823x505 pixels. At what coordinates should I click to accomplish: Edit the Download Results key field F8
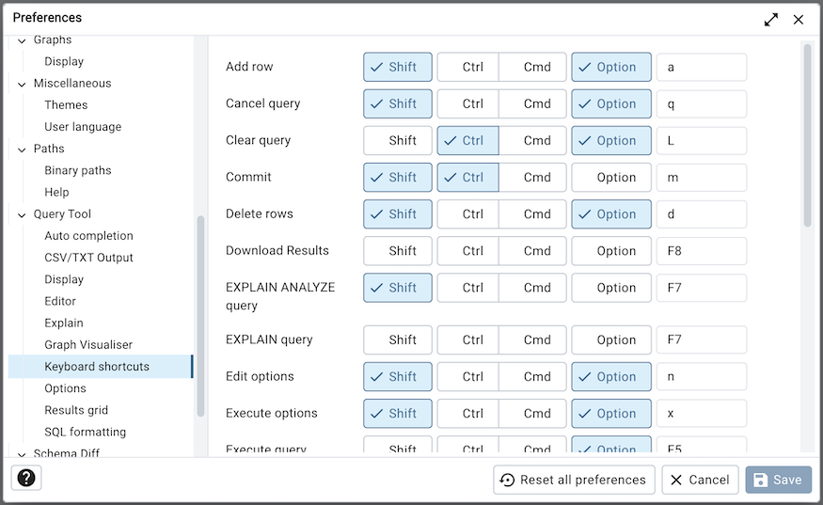click(x=702, y=251)
